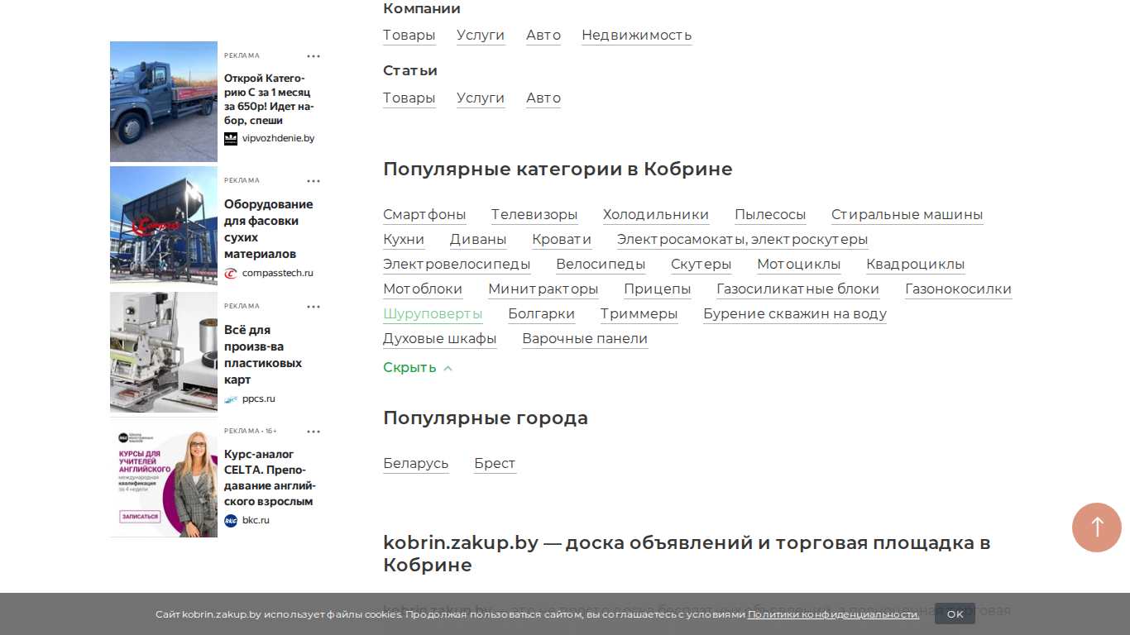This screenshot has width=1130, height=635.
Task: Go to the Холодильники category
Action: [656, 215]
